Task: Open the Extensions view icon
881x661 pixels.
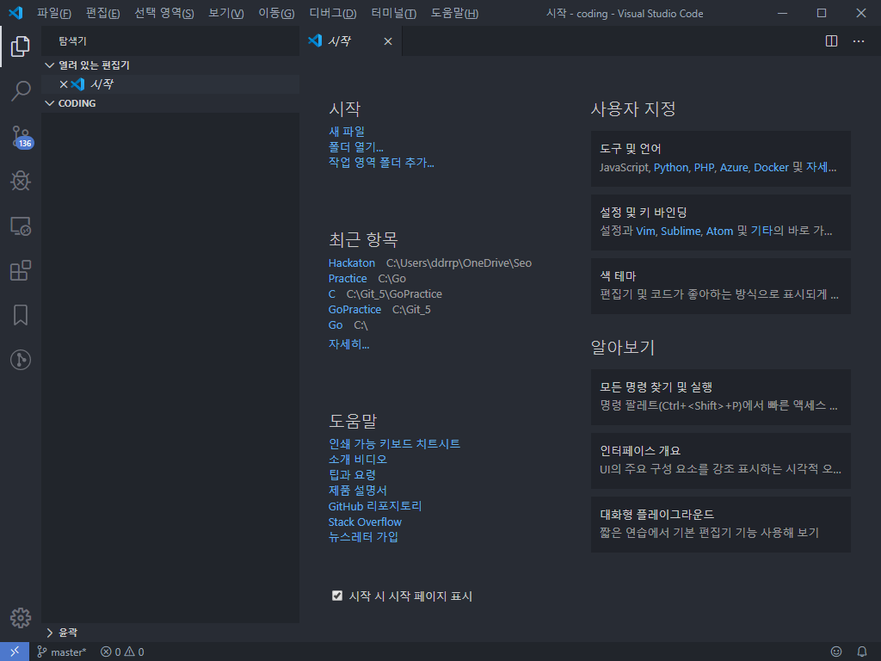Action: [21, 270]
